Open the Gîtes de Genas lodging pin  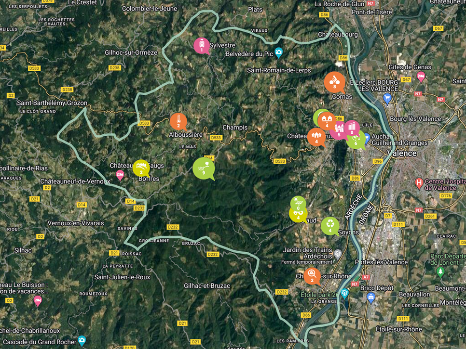point(421,77)
